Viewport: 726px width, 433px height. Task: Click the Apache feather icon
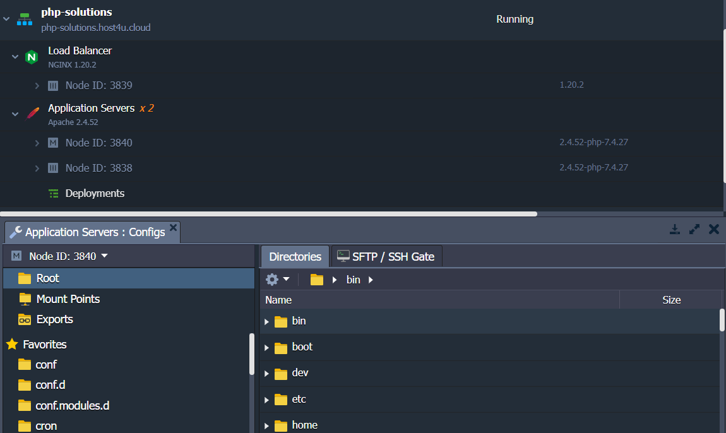[32, 114]
